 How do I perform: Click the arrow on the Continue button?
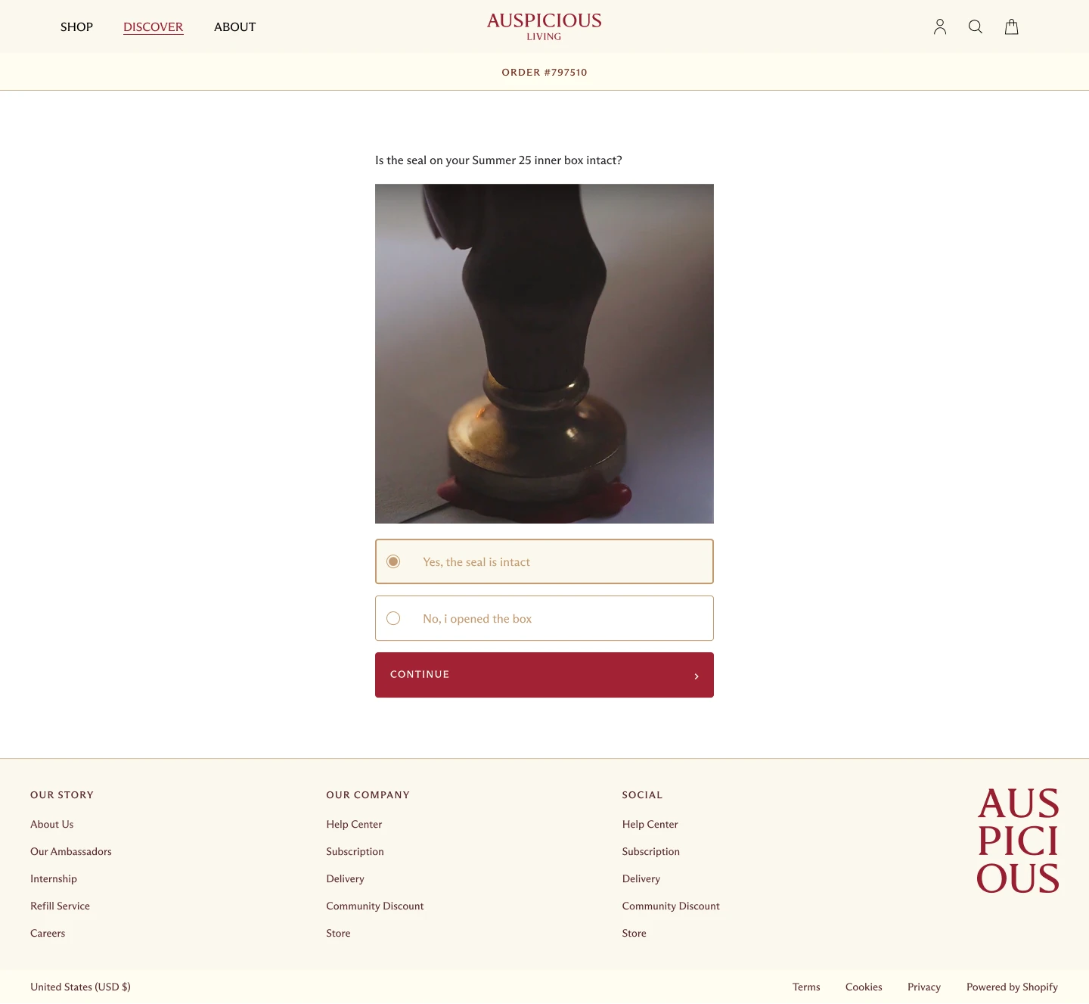(697, 676)
